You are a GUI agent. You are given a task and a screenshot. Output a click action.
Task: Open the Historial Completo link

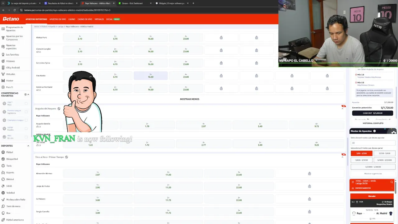click(x=373, y=123)
